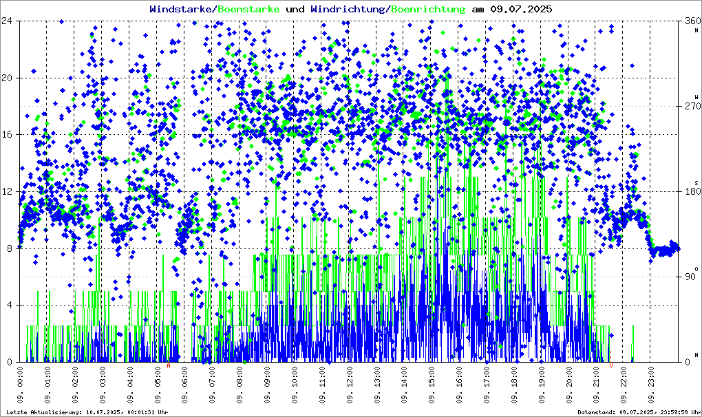
Task: Click the 'O' compass label on right axis
Action: [696, 268]
